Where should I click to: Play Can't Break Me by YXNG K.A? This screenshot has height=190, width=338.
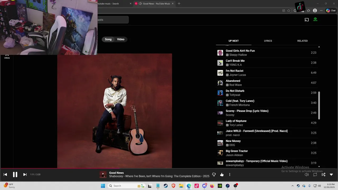(x=267, y=63)
